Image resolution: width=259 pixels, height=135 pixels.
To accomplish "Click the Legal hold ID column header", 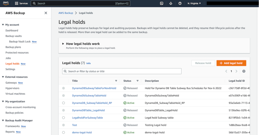I will [237, 81].
